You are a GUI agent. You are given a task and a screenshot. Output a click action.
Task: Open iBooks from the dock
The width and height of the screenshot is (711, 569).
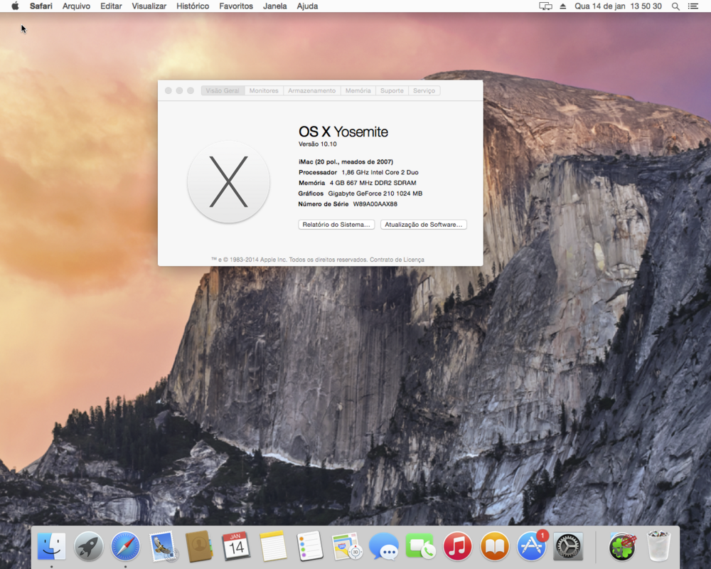495,547
